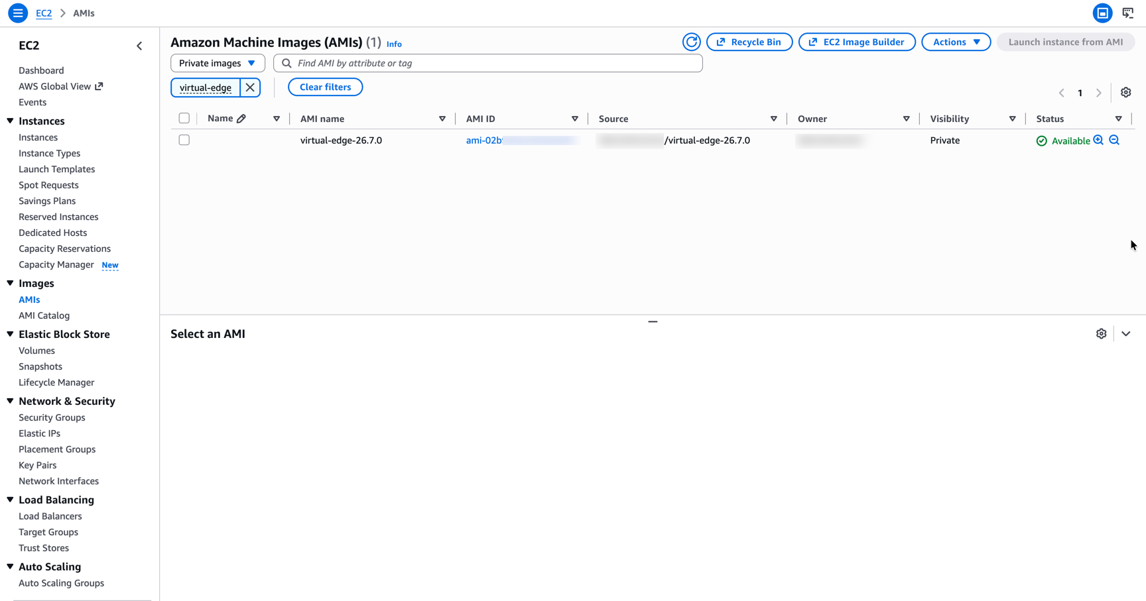This screenshot has width=1146, height=601.
Task: Open Spot Requests in sidebar
Action: coord(48,185)
